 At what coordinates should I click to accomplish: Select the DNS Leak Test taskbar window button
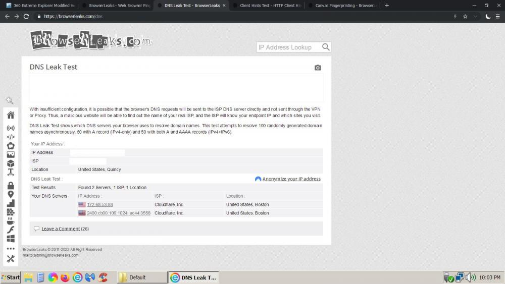[193, 277]
